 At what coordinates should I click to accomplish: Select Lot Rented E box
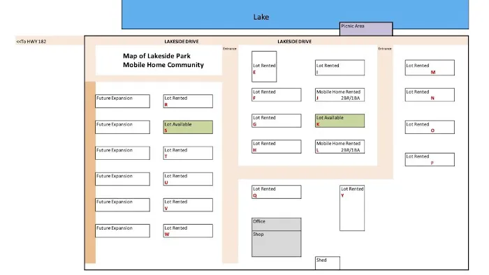pos(264,66)
